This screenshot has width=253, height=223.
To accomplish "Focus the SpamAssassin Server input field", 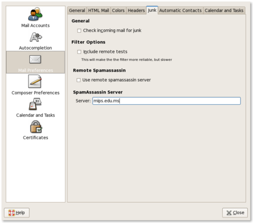I will (166, 101).
